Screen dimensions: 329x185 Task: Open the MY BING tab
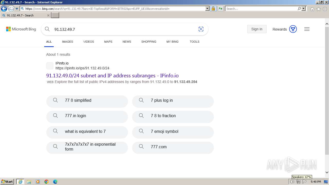tap(172, 42)
